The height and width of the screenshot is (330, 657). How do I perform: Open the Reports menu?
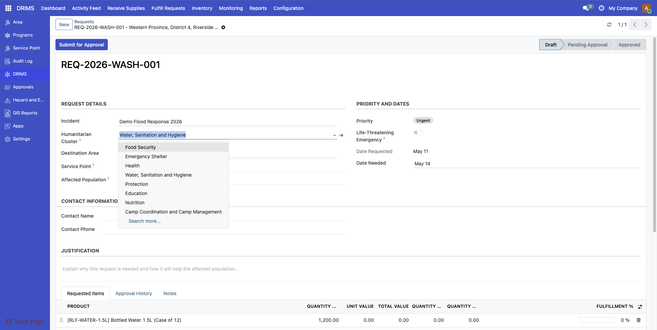pos(258,8)
